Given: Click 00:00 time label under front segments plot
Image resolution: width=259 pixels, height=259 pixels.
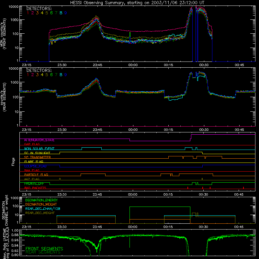Looking at the screenshot, I should point(133,65).
